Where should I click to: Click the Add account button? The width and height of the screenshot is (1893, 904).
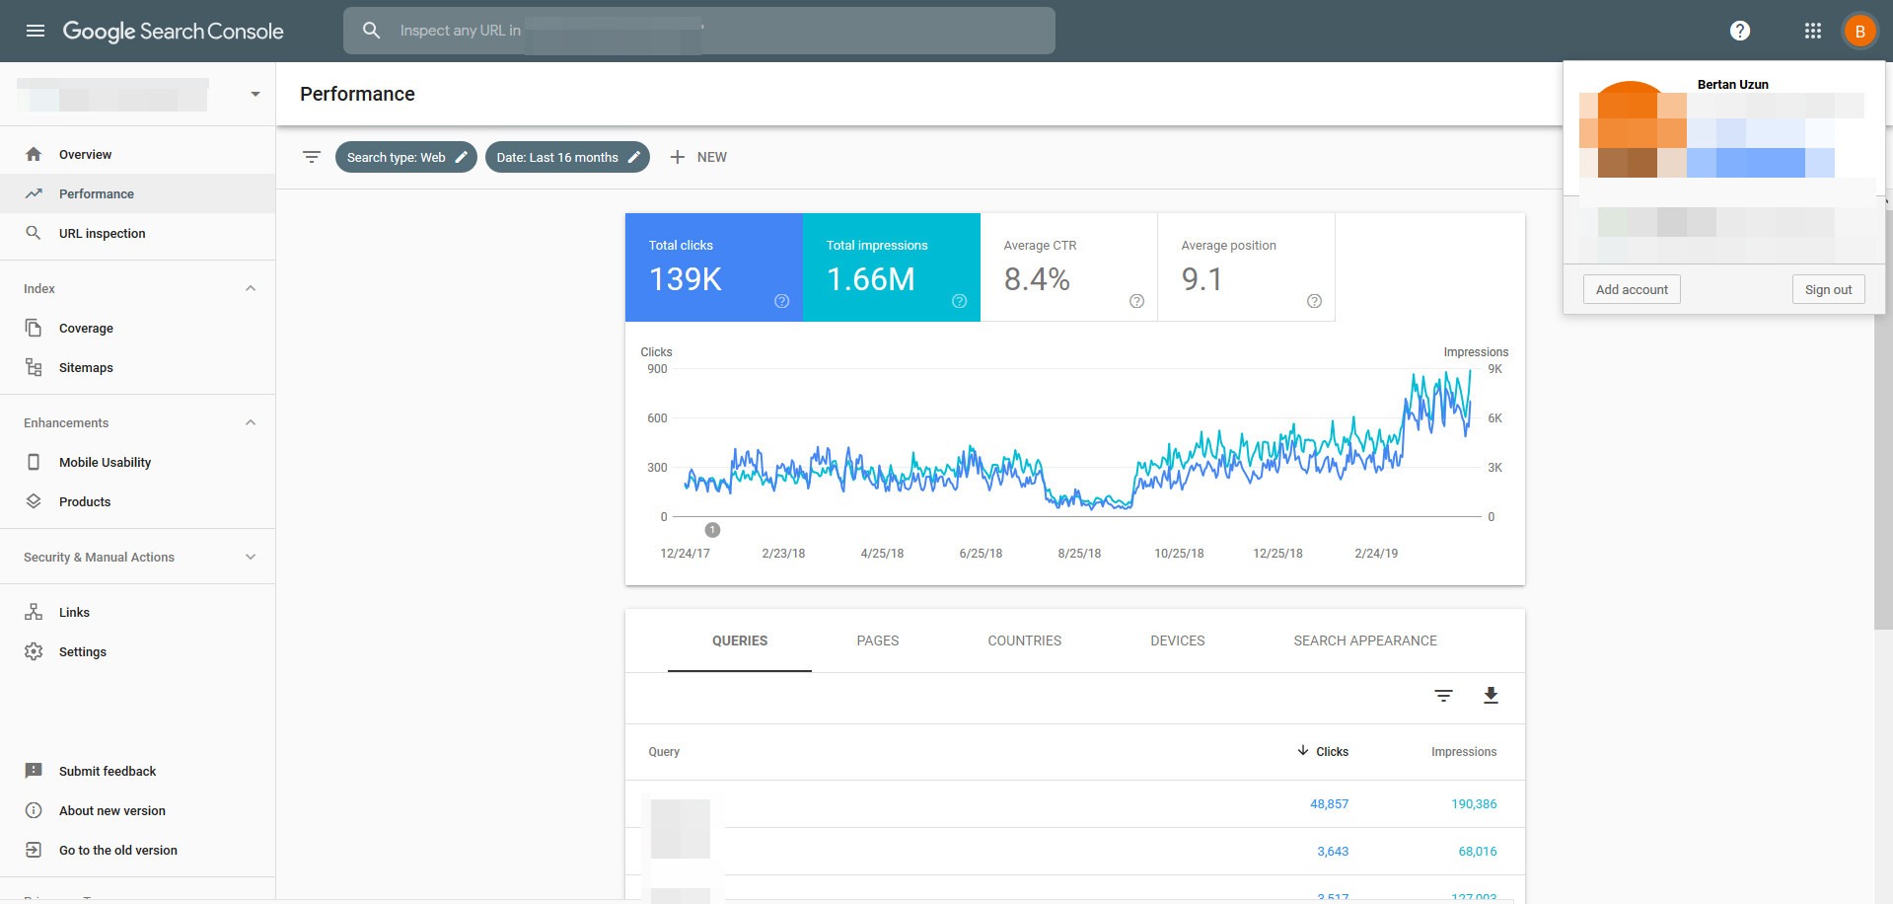pyautogui.click(x=1632, y=289)
